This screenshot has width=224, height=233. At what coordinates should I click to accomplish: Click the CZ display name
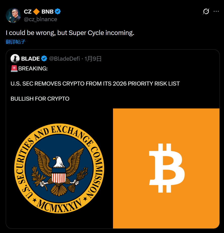coord(28,12)
